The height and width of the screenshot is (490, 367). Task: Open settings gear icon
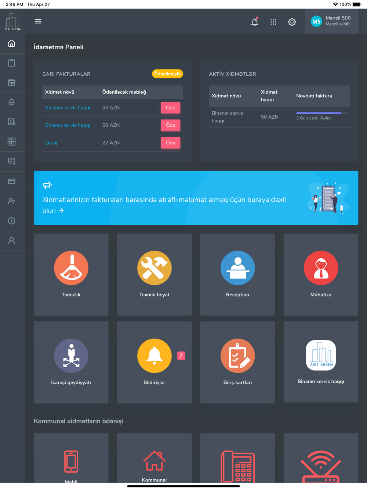(x=292, y=22)
